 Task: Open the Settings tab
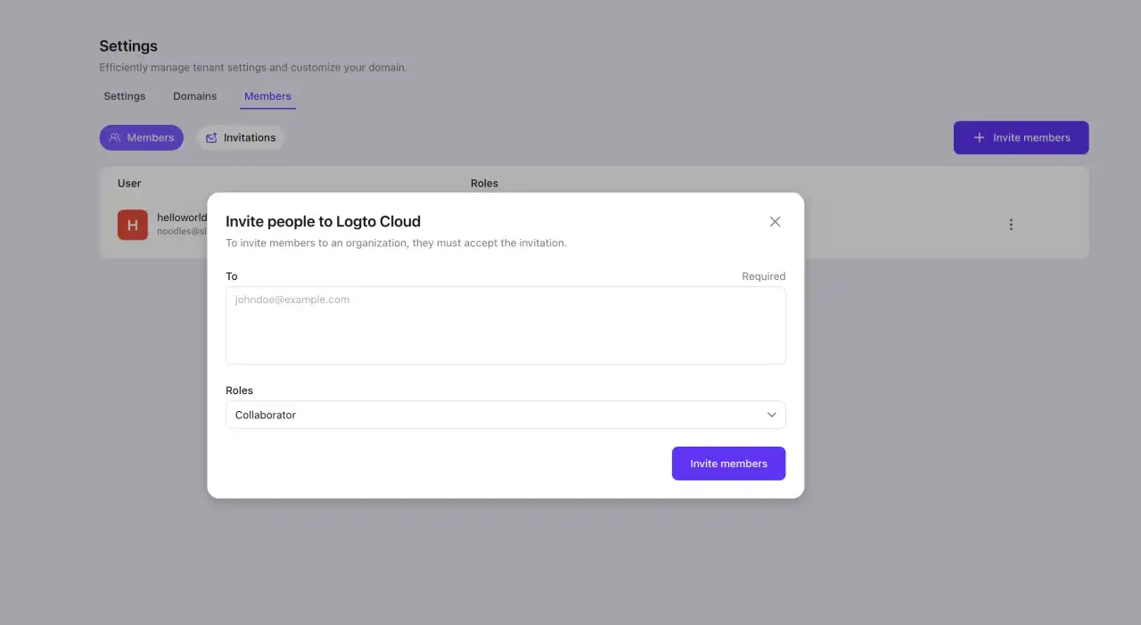pyautogui.click(x=125, y=95)
